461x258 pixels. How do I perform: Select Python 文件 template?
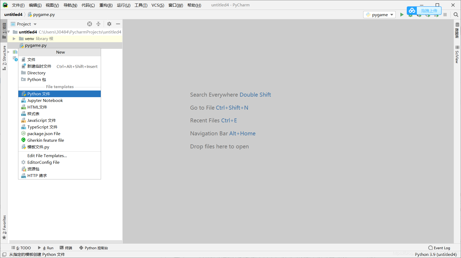coord(60,94)
